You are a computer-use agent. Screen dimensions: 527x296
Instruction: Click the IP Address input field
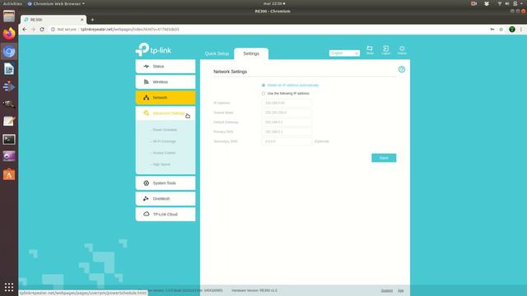point(287,103)
